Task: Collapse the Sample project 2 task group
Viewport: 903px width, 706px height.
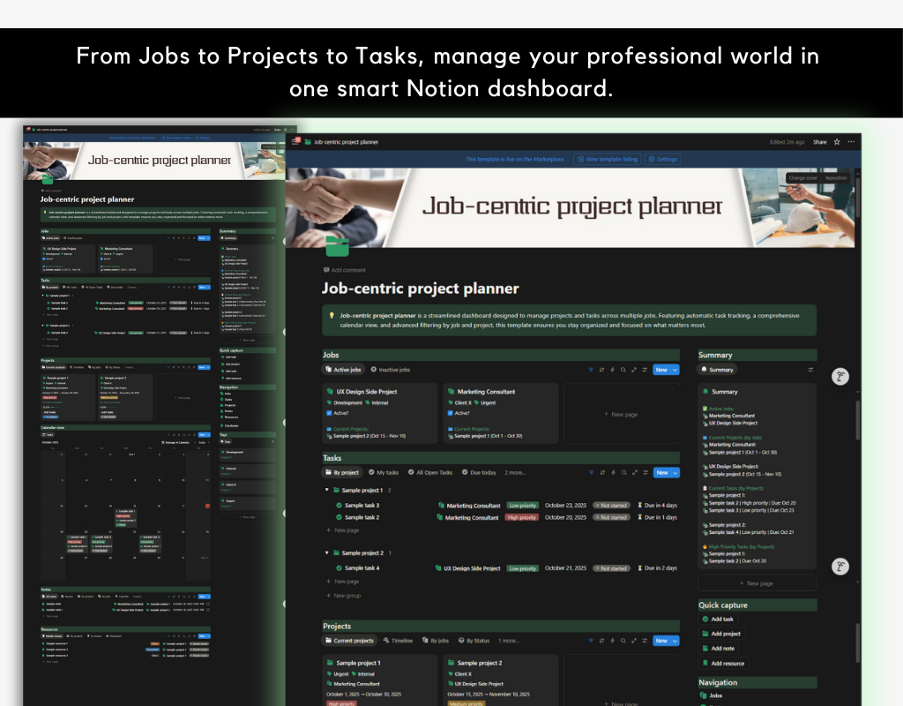Action: [327, 552]
